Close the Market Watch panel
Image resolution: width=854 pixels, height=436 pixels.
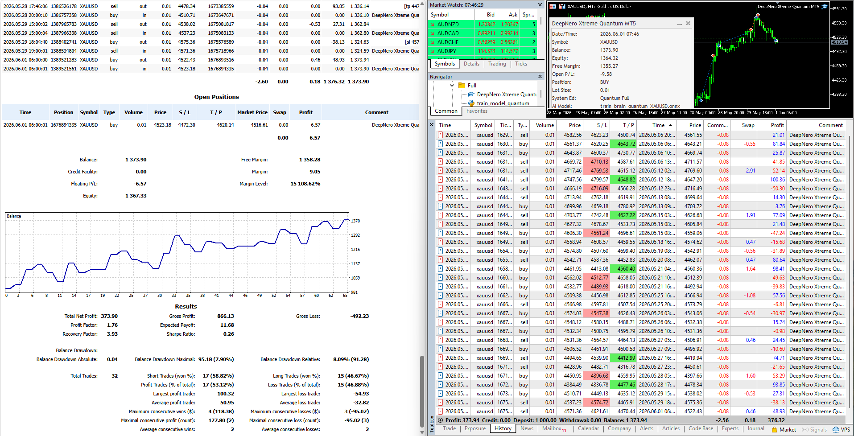pyautogui.click(x=540, y=5)
